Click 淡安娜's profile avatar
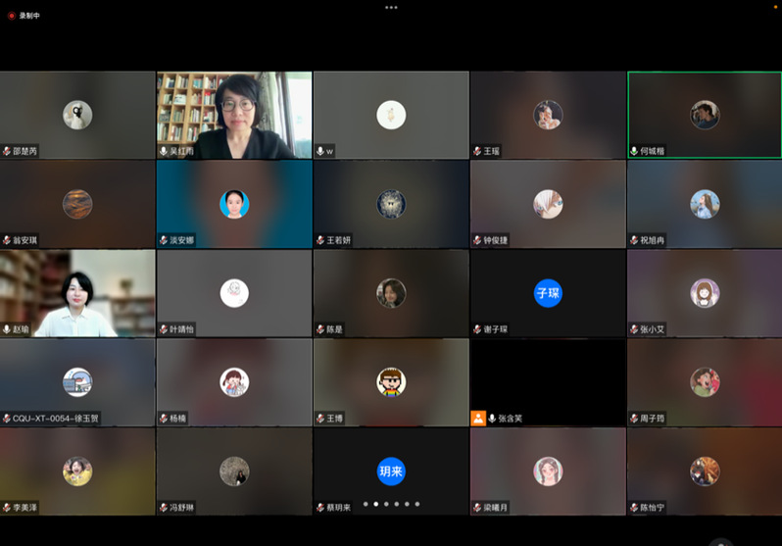 pyautogui.click(x=234, y=204)
